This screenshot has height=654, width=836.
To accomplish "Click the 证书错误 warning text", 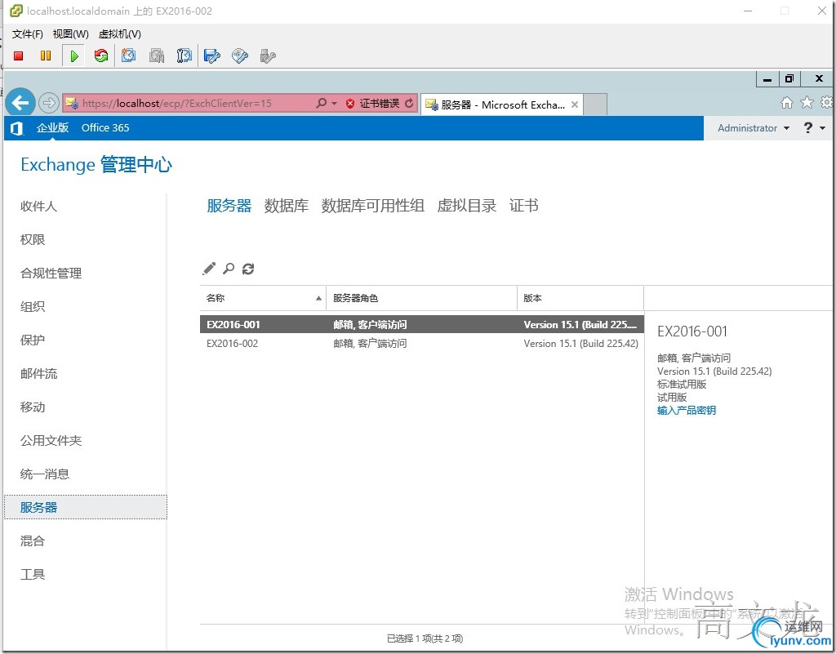I will 379,104.
